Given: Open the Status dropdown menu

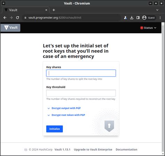Looking at the screenshot, I should [148, 28].
